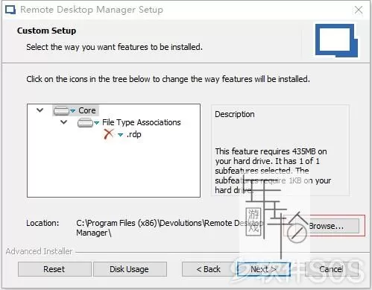Select the File Type Associations label
This screenshot has width=372, height=290.
[x=142, y=122]
